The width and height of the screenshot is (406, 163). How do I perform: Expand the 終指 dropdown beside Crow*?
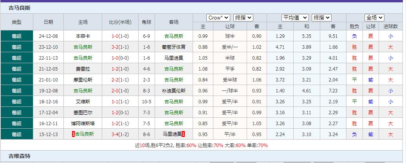[243, 18]
